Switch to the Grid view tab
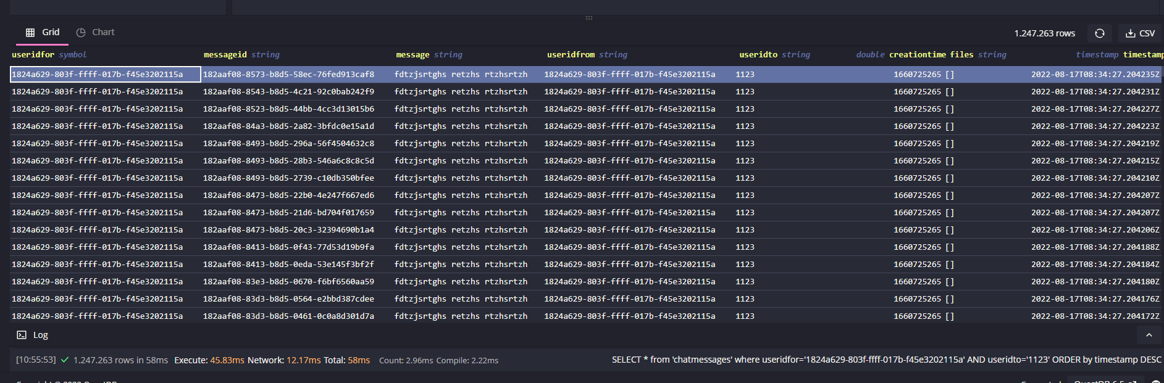This screenshot has width=1164, height=383. pos(42,32)
